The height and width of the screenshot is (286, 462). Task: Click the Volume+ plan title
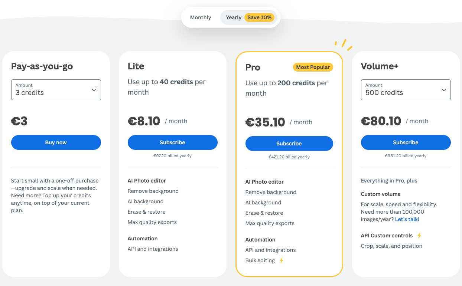[379, 66]
